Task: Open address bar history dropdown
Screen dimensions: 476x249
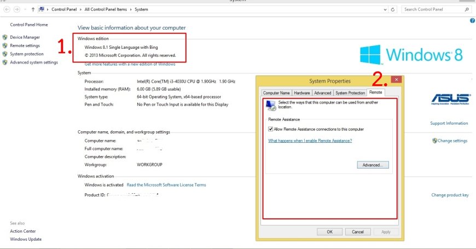Action: click(x=385, y=10)
